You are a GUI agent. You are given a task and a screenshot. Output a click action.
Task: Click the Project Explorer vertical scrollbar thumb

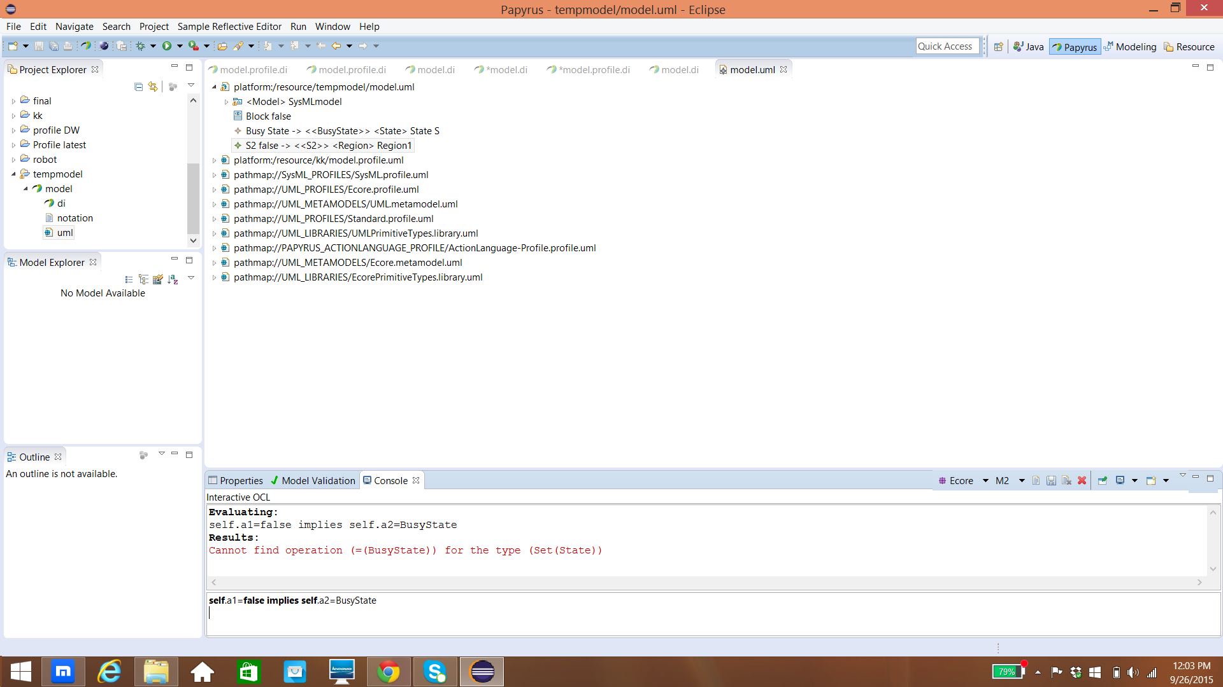click(193, 198)
